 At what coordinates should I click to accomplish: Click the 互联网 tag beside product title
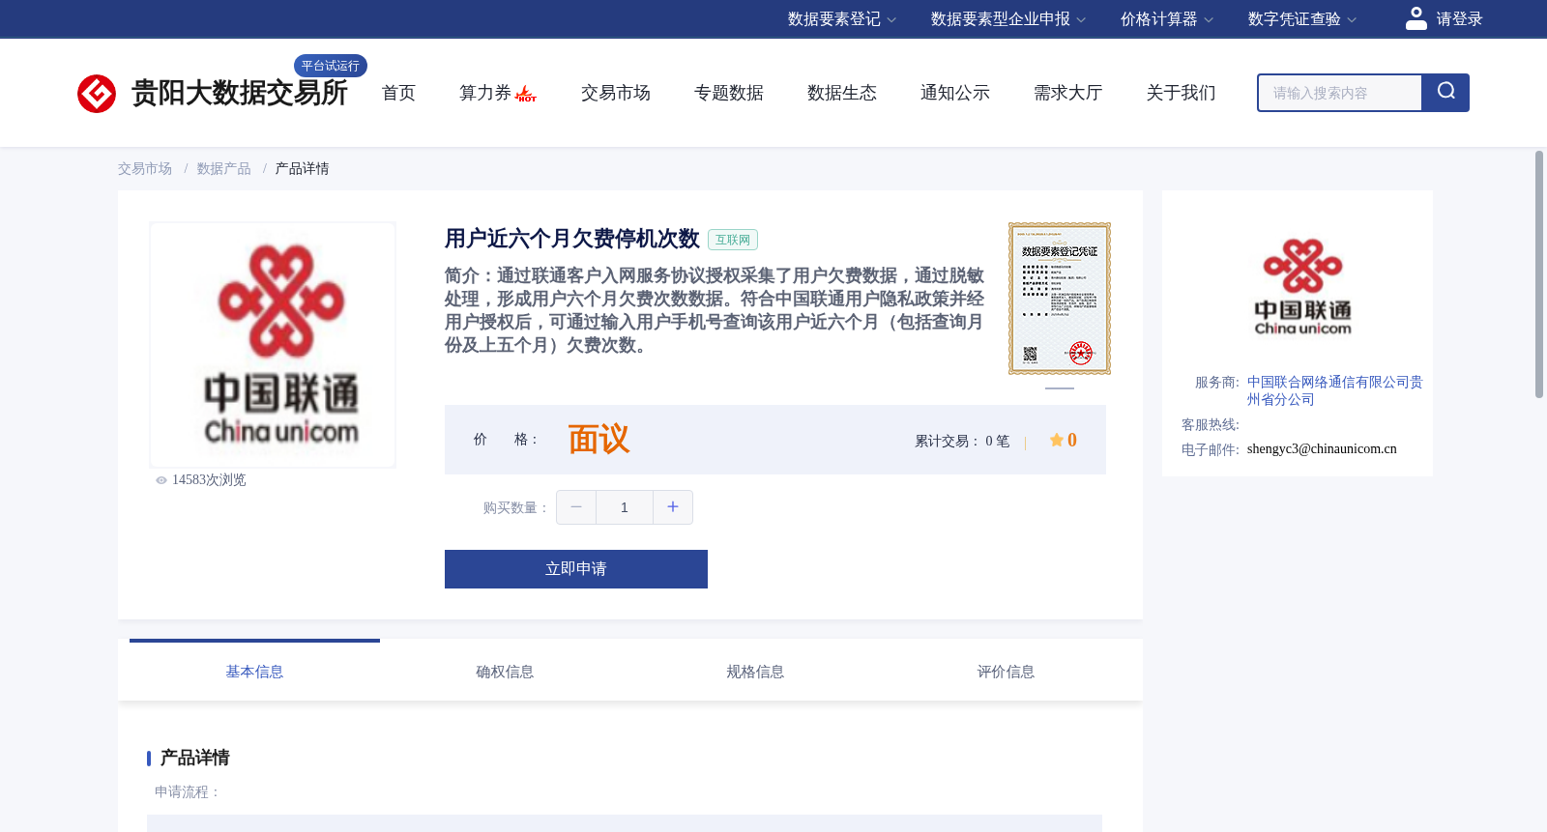pos(733,240)
